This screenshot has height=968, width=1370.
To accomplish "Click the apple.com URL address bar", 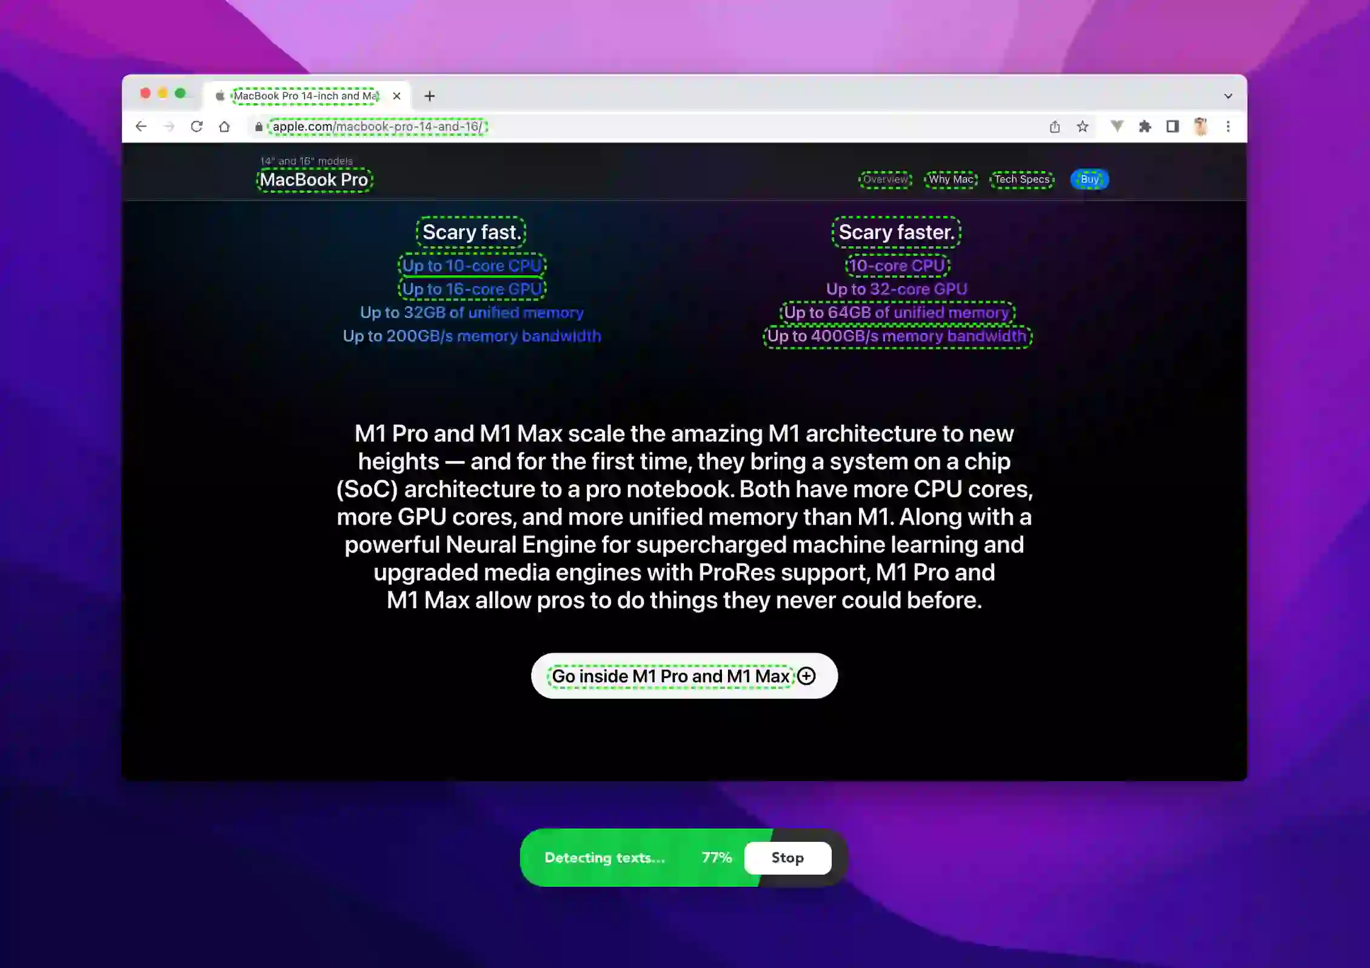I will pyautogui.click(x=379, y=126).
